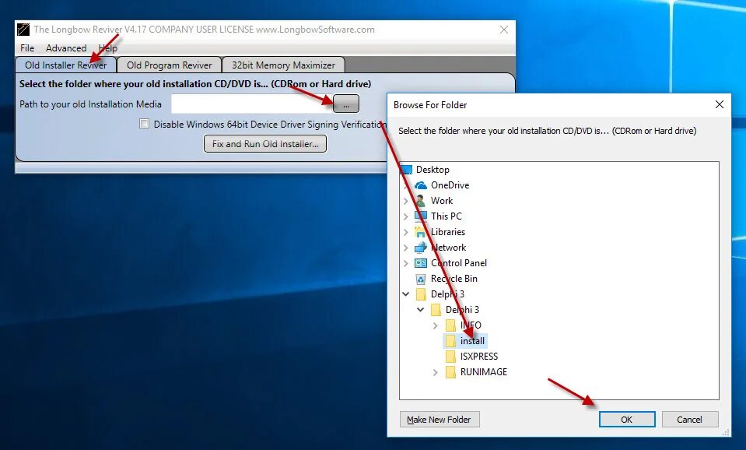Screen dimensions: 746x450
Task: Select Libraries label in tree
Action: coord(448,232)
